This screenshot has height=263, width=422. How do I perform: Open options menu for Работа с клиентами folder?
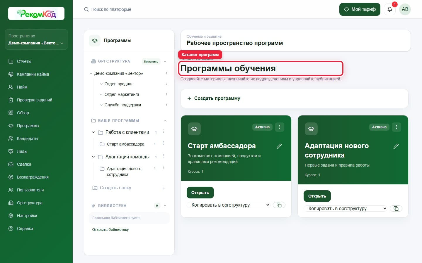[x=164, y=131]
